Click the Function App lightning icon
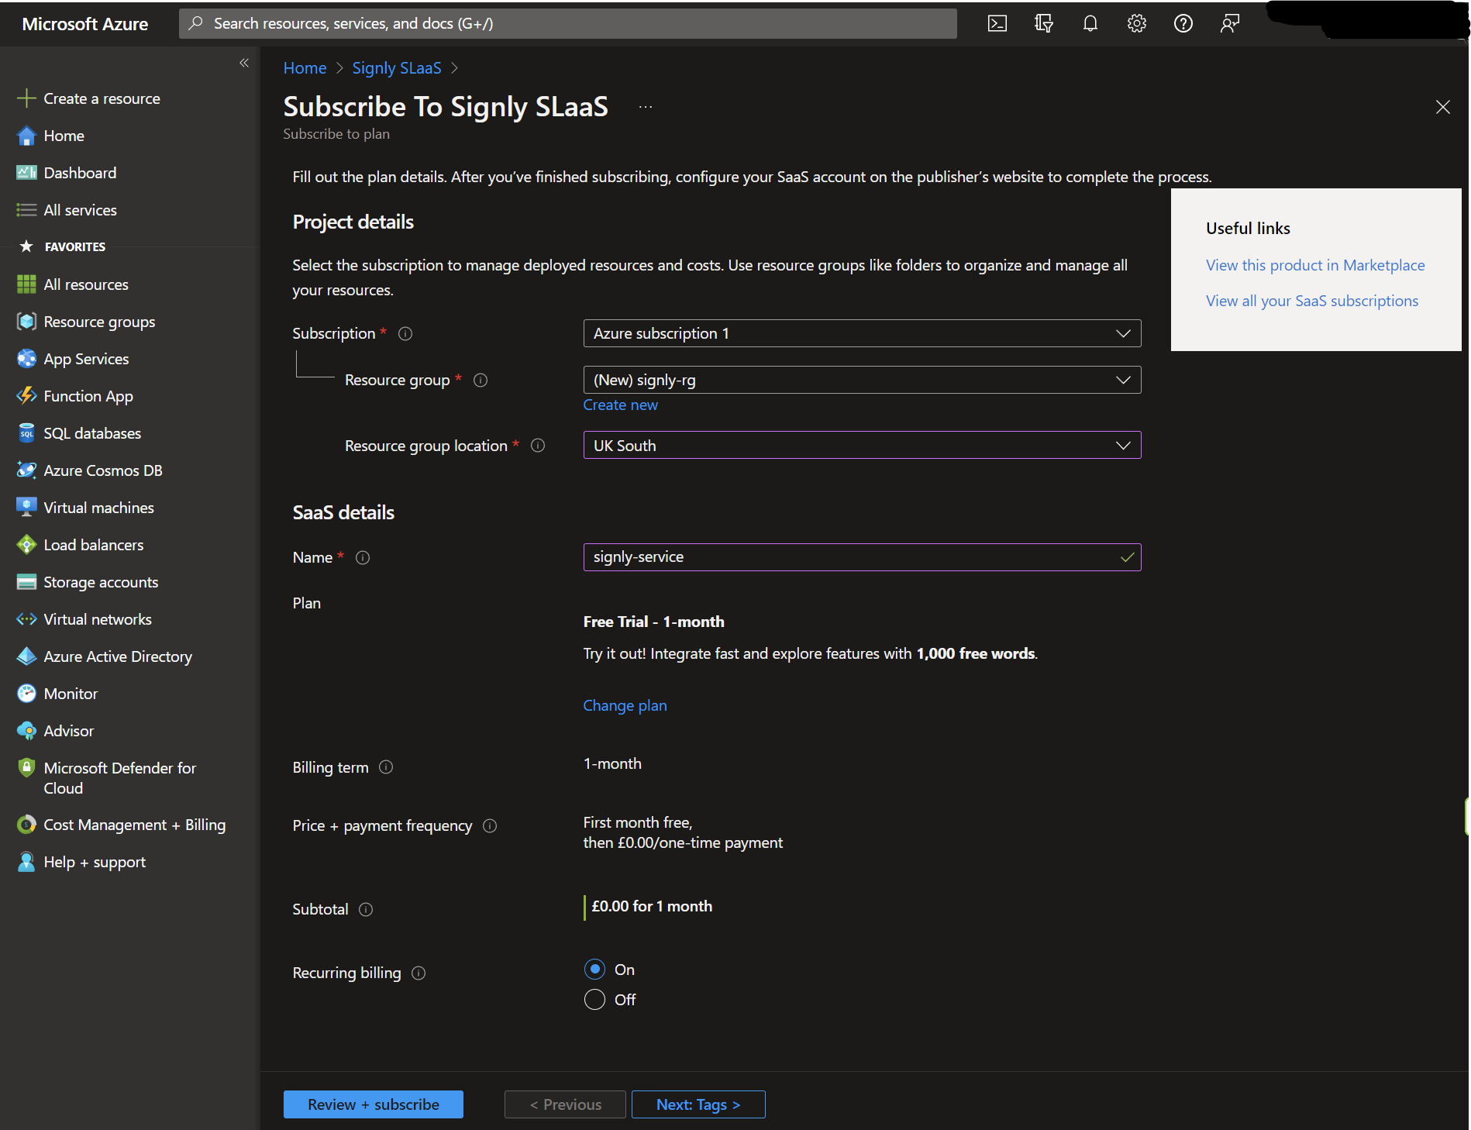The height and width of the screenshot is (1130, 1471). 26,396
